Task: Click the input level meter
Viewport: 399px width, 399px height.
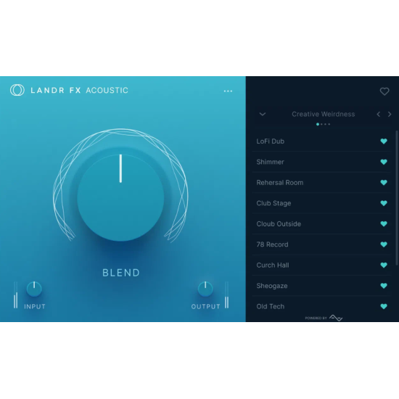Action: 16,295
